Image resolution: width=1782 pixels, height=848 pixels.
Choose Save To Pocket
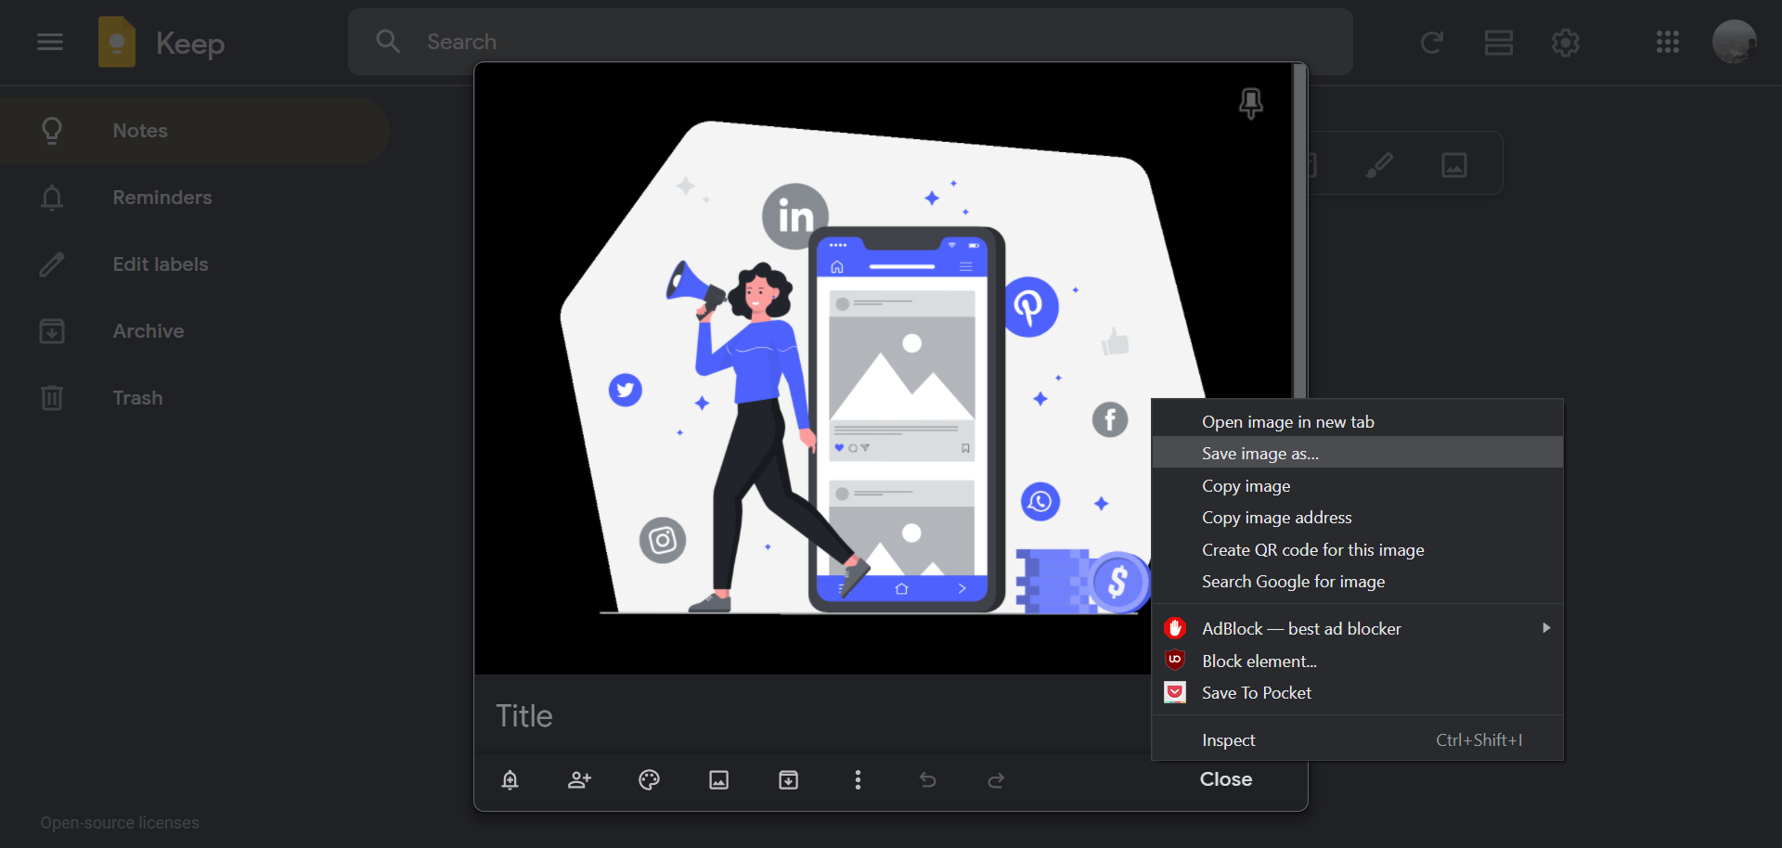(1358, 693)
